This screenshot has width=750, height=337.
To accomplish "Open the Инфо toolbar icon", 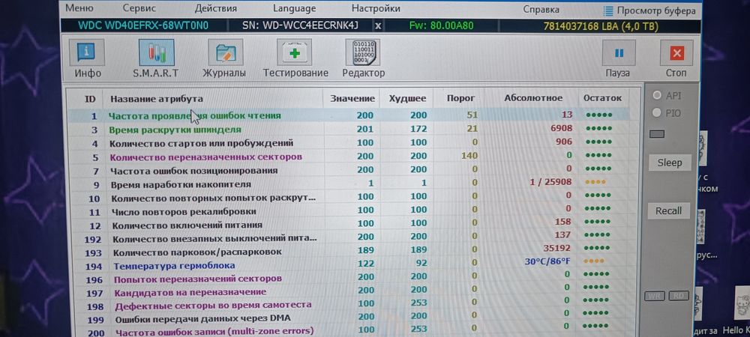I will (x=87, y=52).
